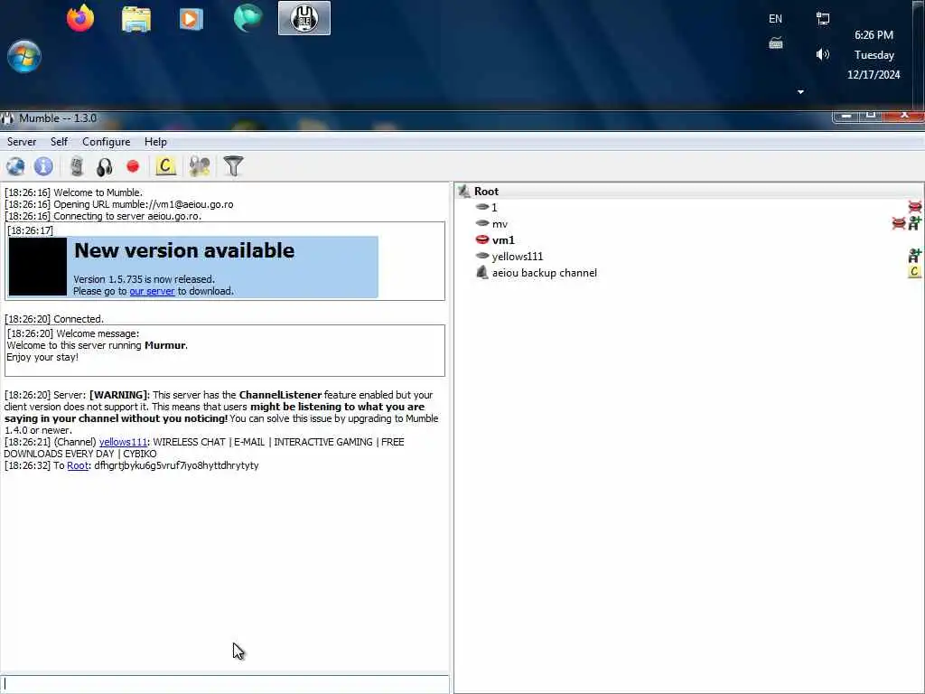Launch Firefox from the taskbar
This screenshot has width=925, height=694.
(80, 18)
